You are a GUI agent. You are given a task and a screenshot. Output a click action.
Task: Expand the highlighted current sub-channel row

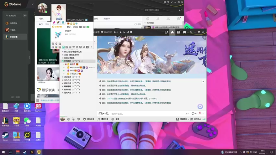(62, 61)
